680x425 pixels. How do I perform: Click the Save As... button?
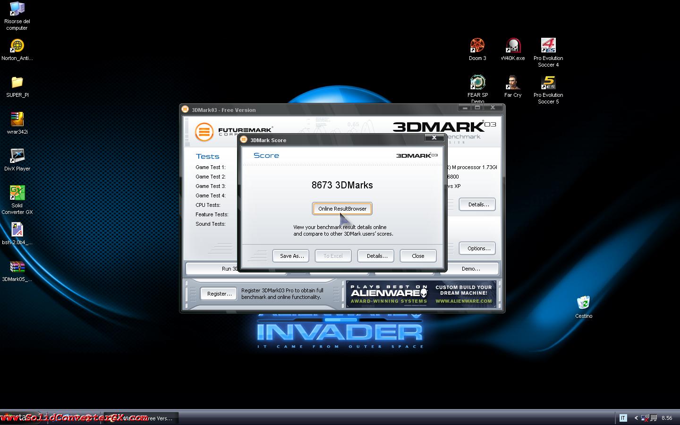(291, 256)
